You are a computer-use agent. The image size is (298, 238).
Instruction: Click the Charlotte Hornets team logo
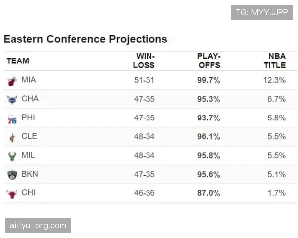click(12, 100)
